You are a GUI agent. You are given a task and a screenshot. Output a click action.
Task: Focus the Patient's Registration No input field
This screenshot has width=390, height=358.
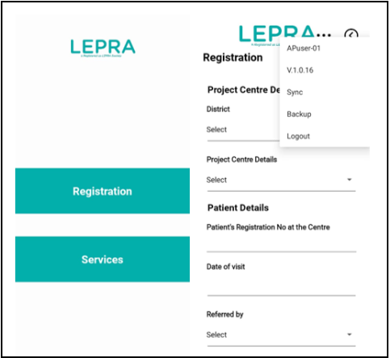tap(281, 244)
